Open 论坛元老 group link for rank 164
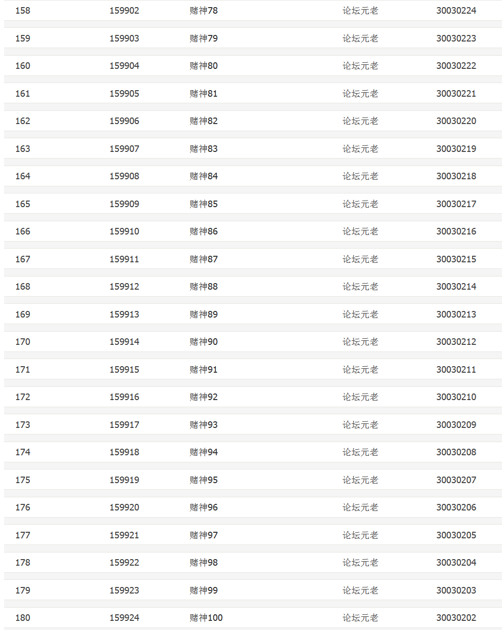The height and width of the screenshot is (630, 502). coord(360,176)
